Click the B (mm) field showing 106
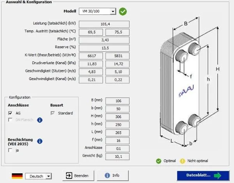 (x=117, y=101)
